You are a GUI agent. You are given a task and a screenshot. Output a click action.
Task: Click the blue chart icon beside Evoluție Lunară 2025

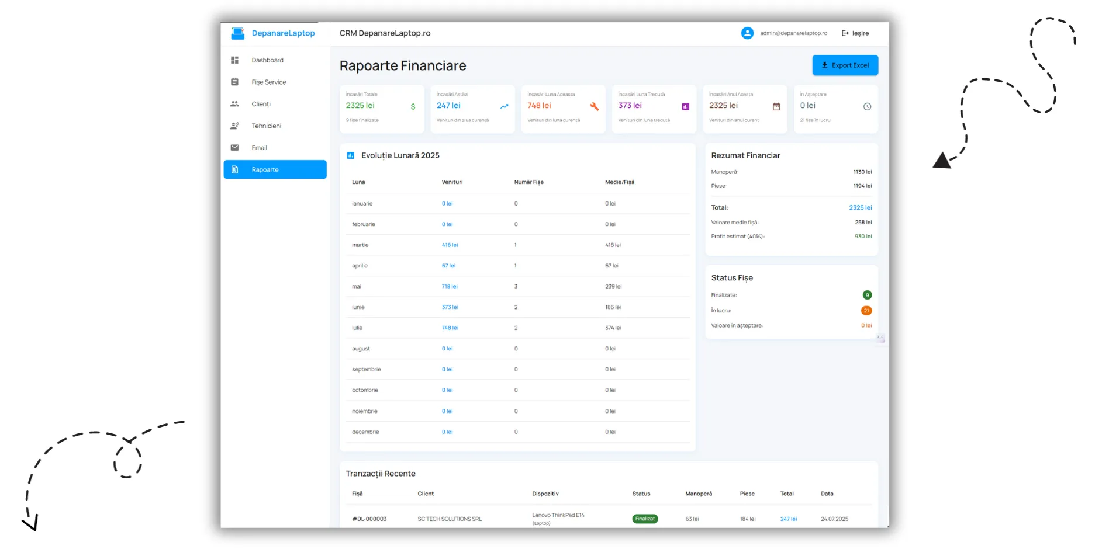point(351,155)
